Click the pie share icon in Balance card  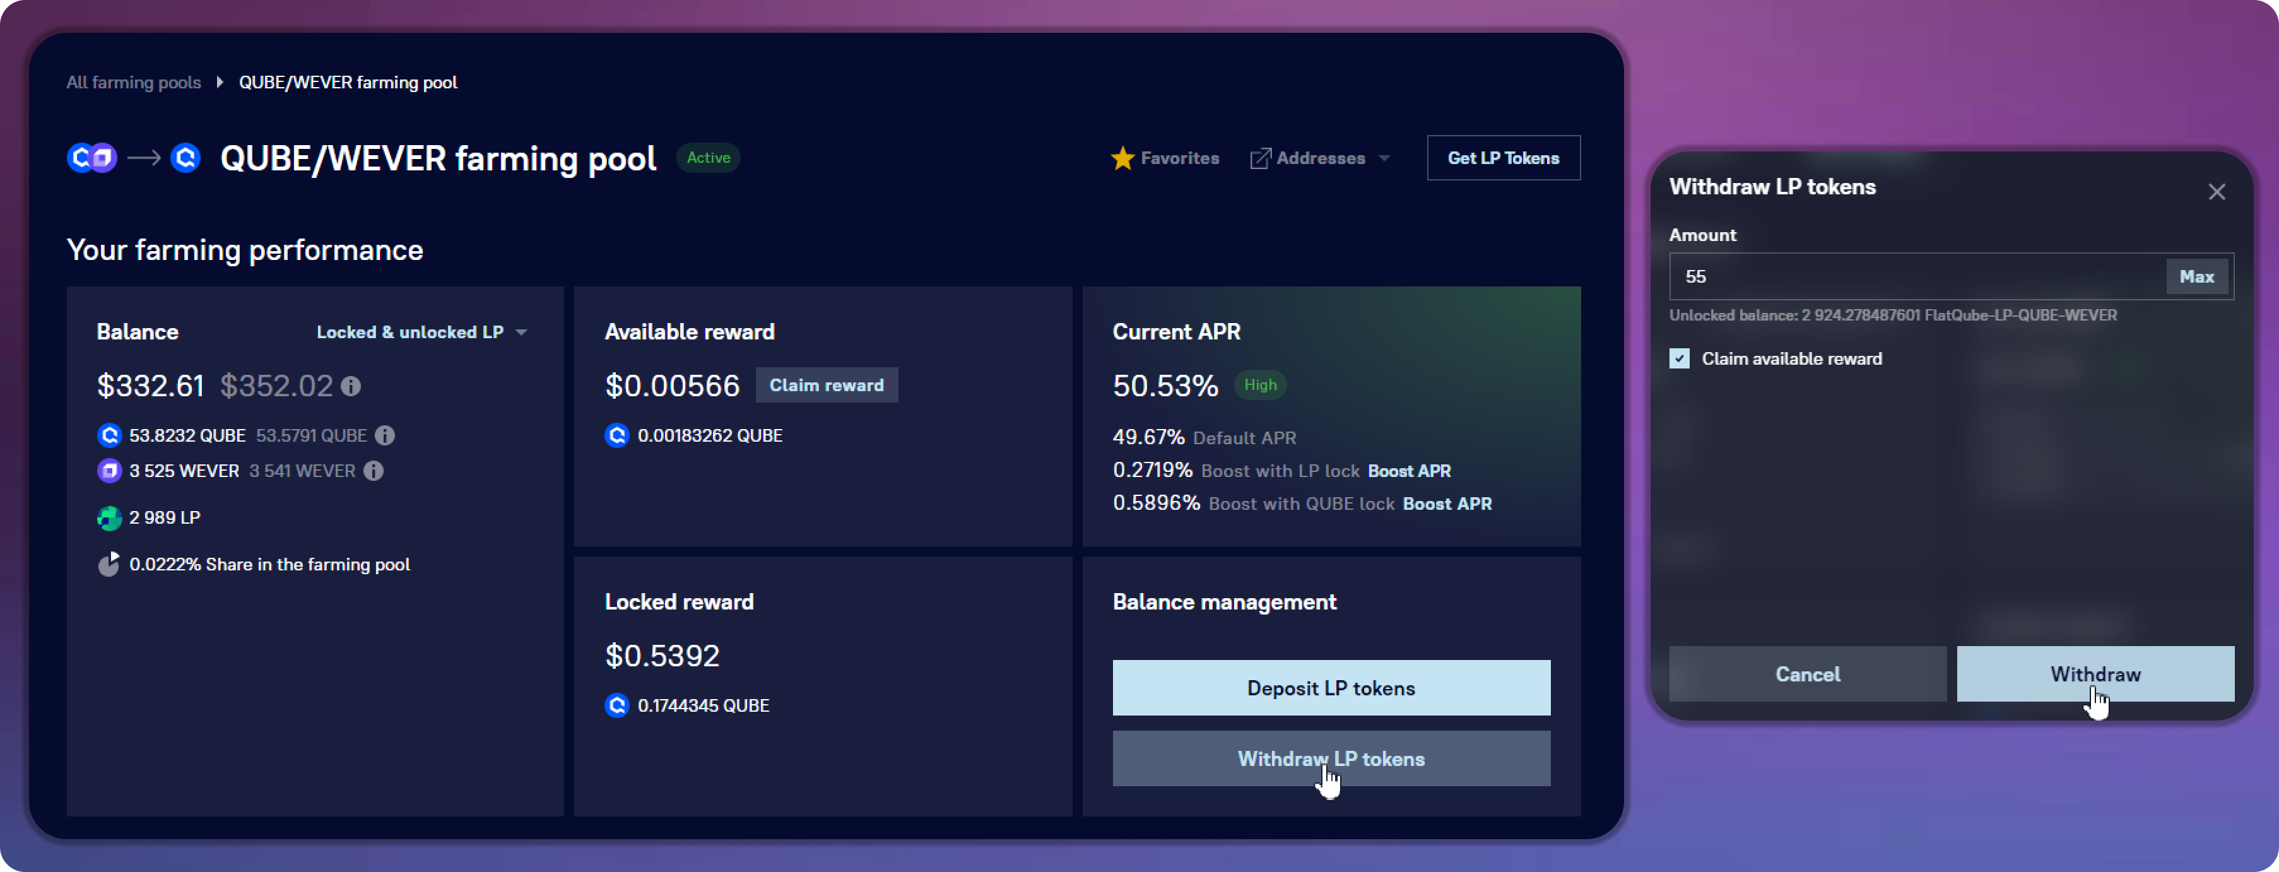[x=109, y=565]
